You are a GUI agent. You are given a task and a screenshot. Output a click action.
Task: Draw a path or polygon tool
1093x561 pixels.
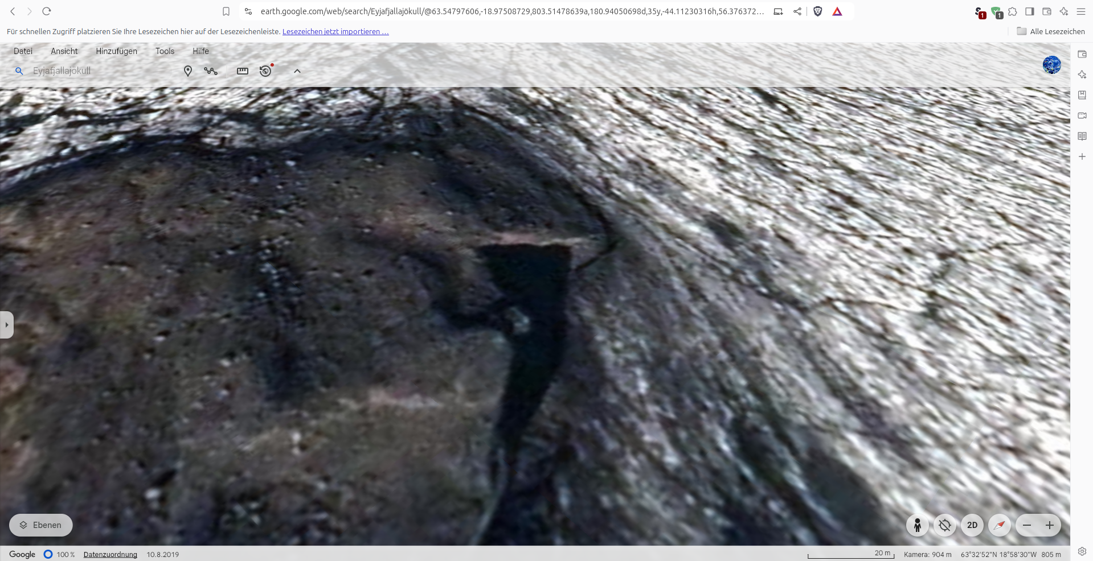point(211,71)
